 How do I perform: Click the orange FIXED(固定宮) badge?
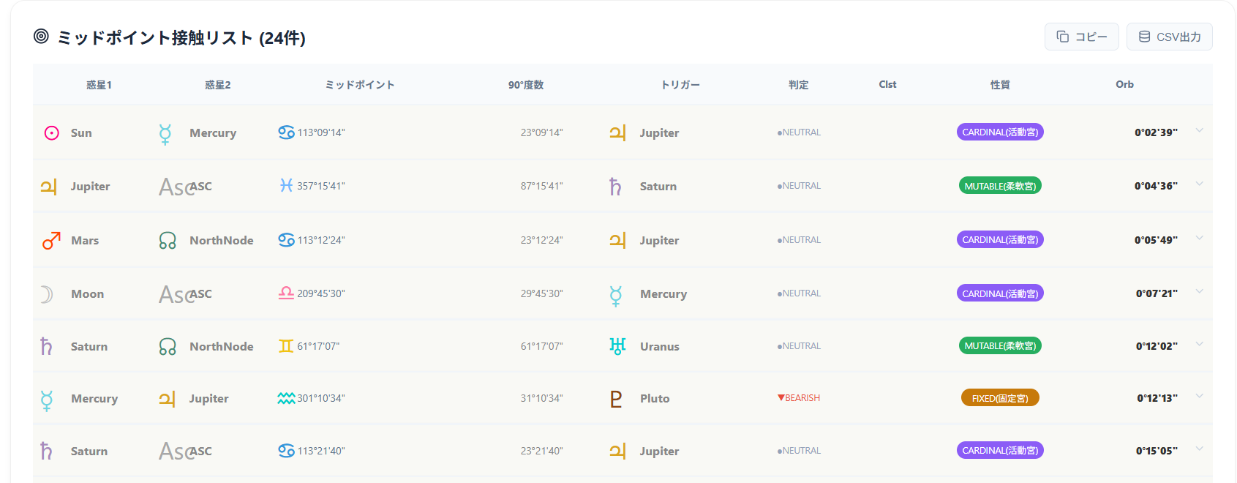(1000, 398)
